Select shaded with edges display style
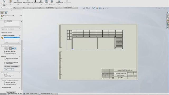The image size is (169, 95). click(13, 49)
